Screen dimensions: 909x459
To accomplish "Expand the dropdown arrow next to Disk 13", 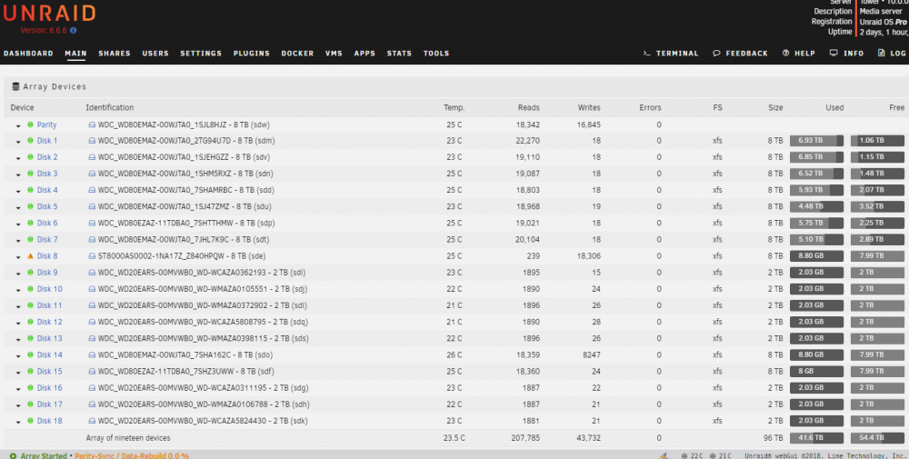I will pyautogui.click(x=18, y=339).
